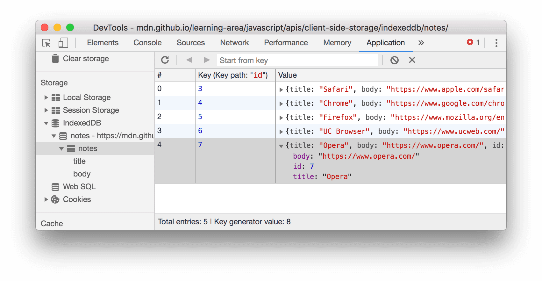542x281 pixels.
Task: Expand the Safari entry value object
Action: pos(281,90)
